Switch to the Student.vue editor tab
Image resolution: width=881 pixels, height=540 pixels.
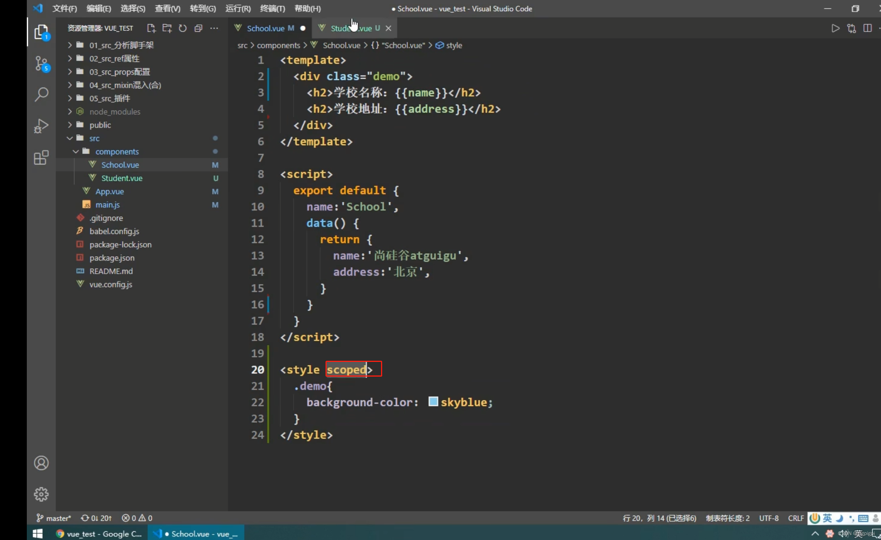355,28
